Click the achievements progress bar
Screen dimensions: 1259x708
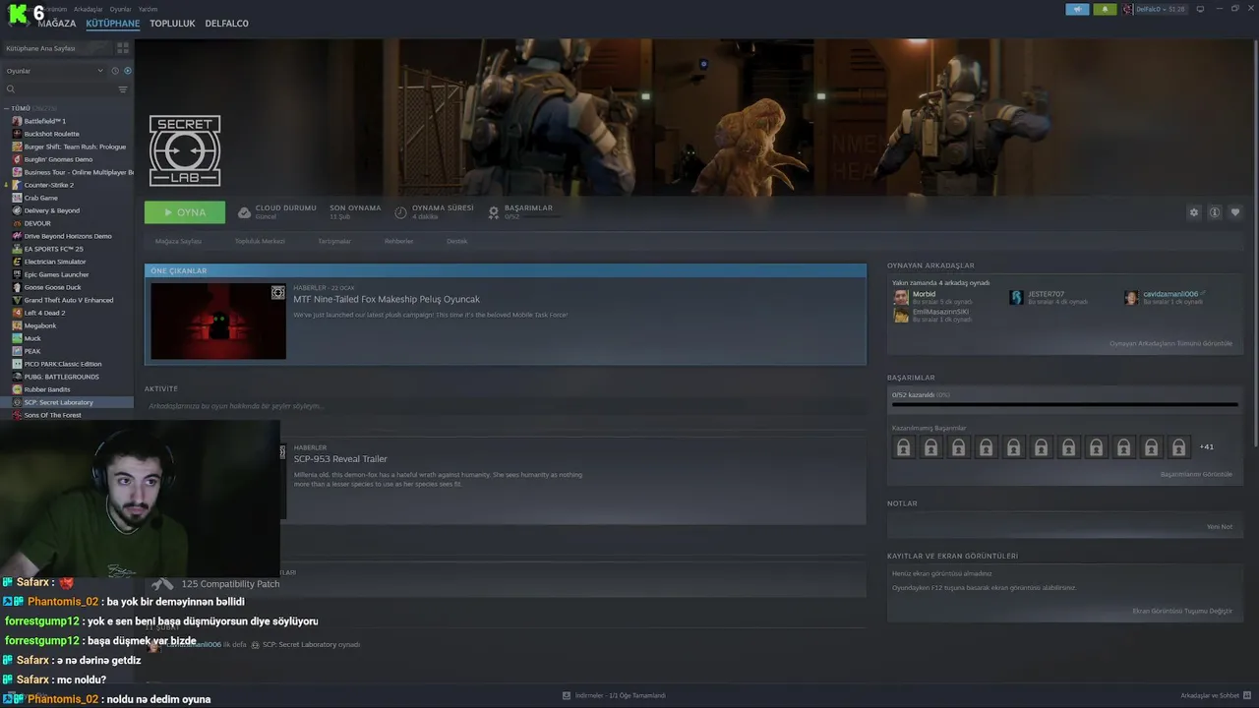(1065, 404)
